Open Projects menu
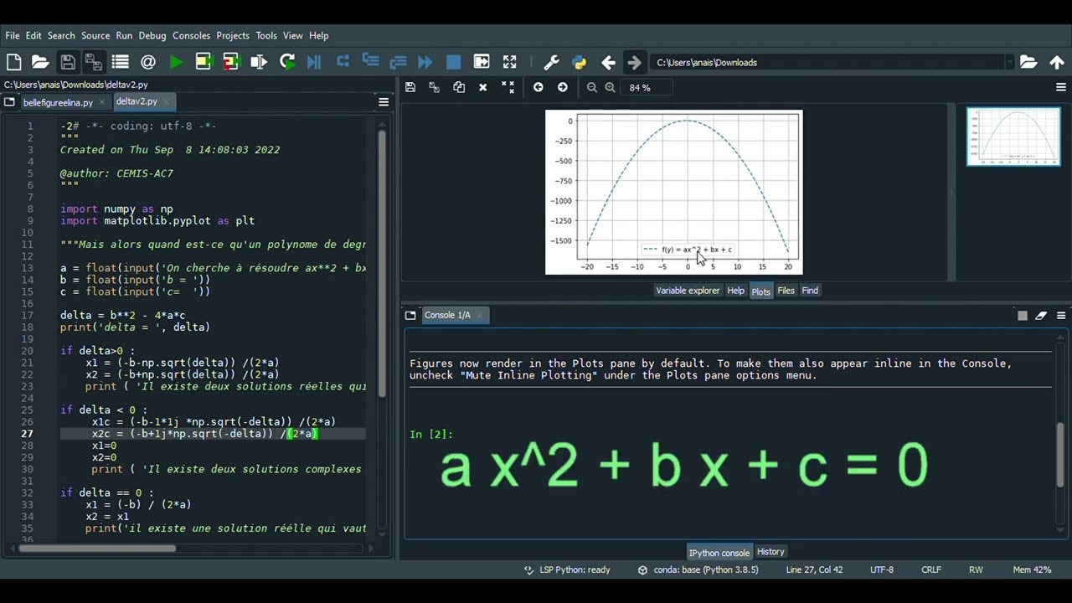The height and width of the screenshot is (603, 1072). tap(233, 35)
